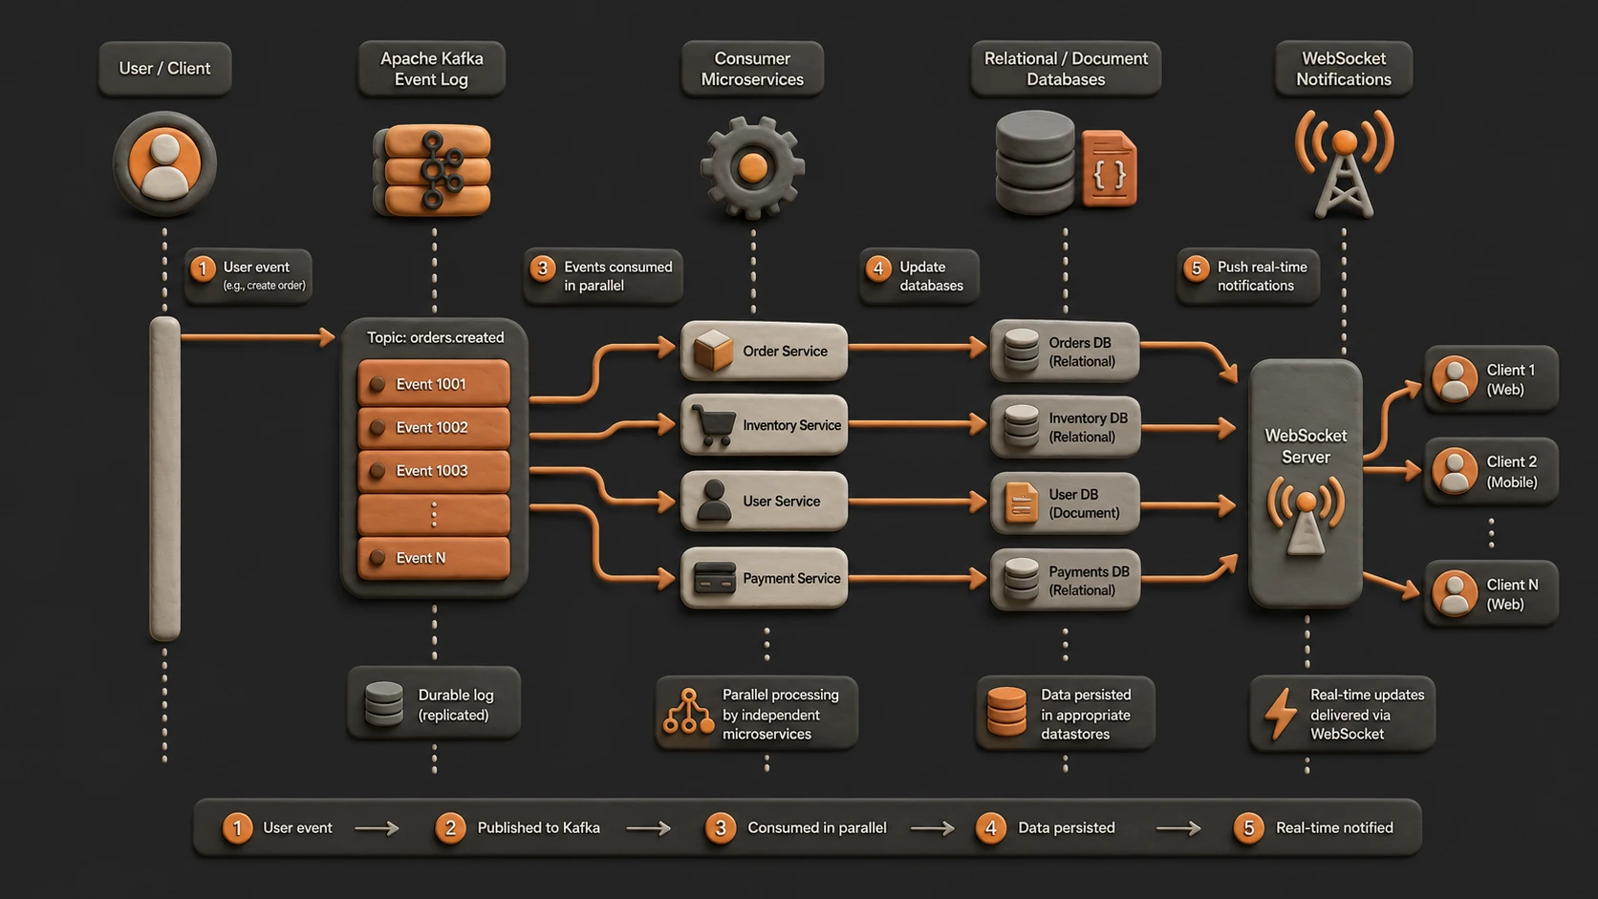The height and width of the screenshot is (899, 1598).
Task: Select the Event N row
Action: pyautogui.click(x=434, y=558)
